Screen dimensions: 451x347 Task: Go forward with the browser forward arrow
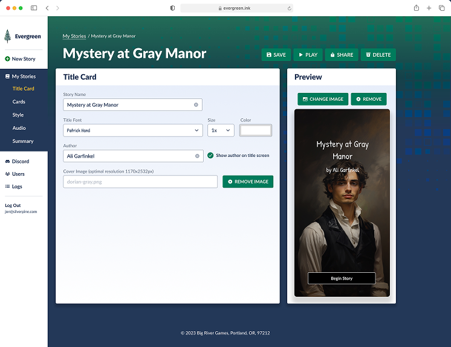(x=57, y=8)
